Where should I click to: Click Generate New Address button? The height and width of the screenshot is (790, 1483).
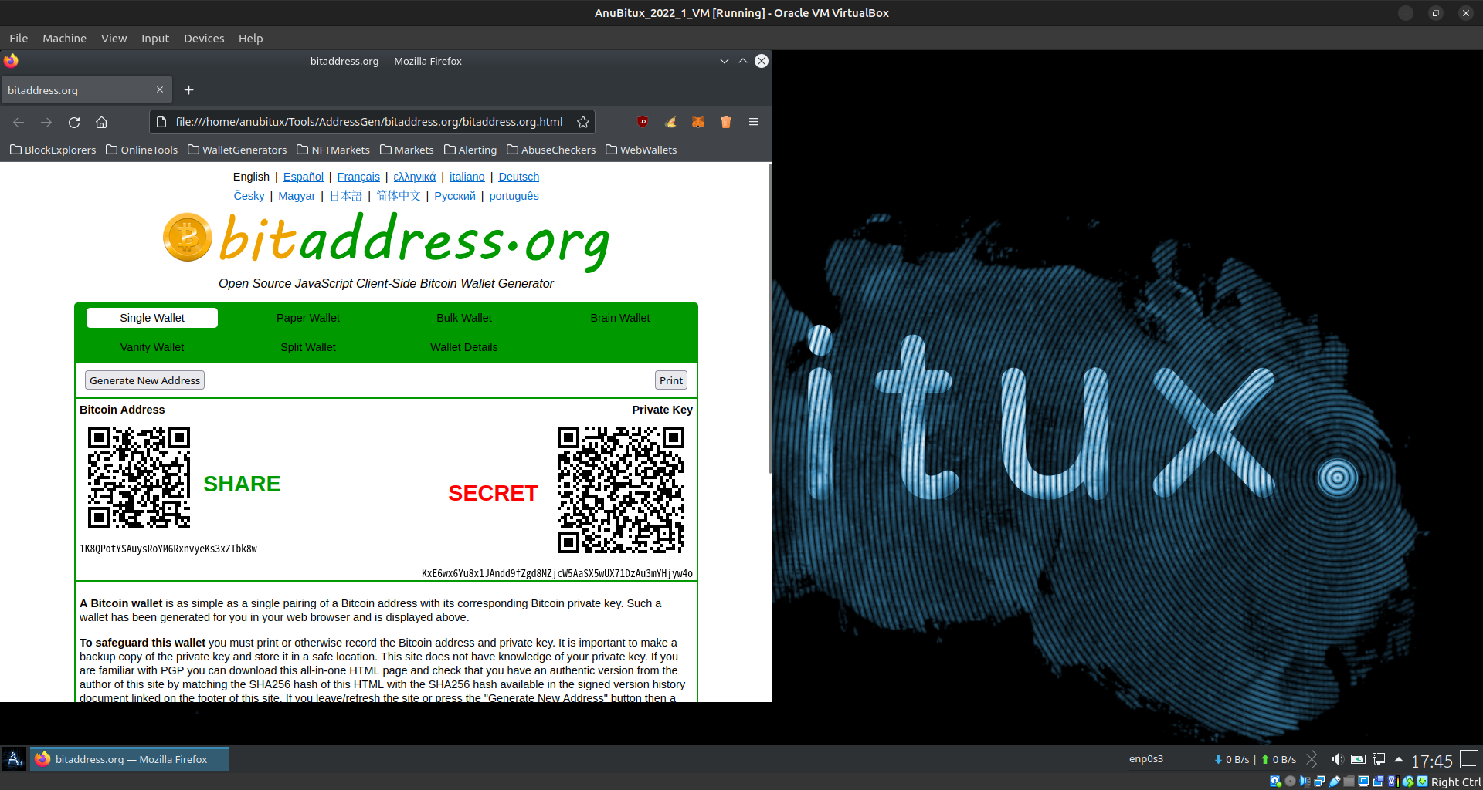point(144,380)
